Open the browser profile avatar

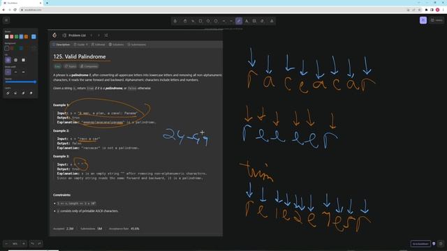coord(438,10)
